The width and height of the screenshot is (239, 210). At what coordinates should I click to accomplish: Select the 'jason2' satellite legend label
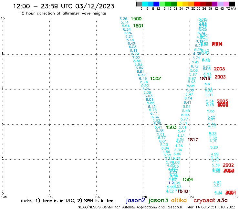click(136, 200)
